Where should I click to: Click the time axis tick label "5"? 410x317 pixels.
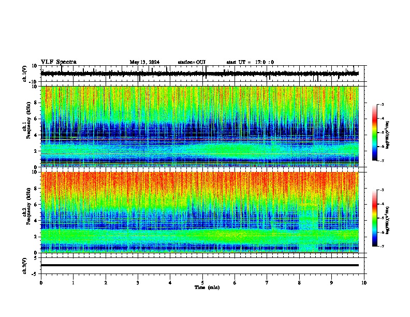[x=202, y=283]
